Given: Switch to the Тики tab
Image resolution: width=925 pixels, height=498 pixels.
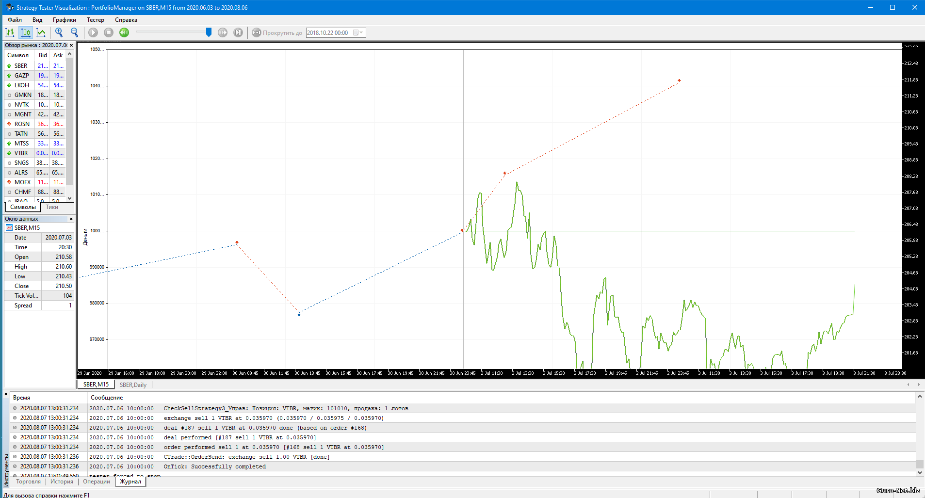Looking at the screenshot, I should point(52,207).
